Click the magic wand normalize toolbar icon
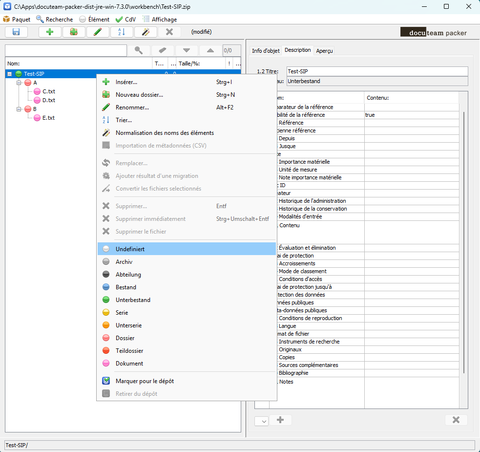 (x=146, y=32)
